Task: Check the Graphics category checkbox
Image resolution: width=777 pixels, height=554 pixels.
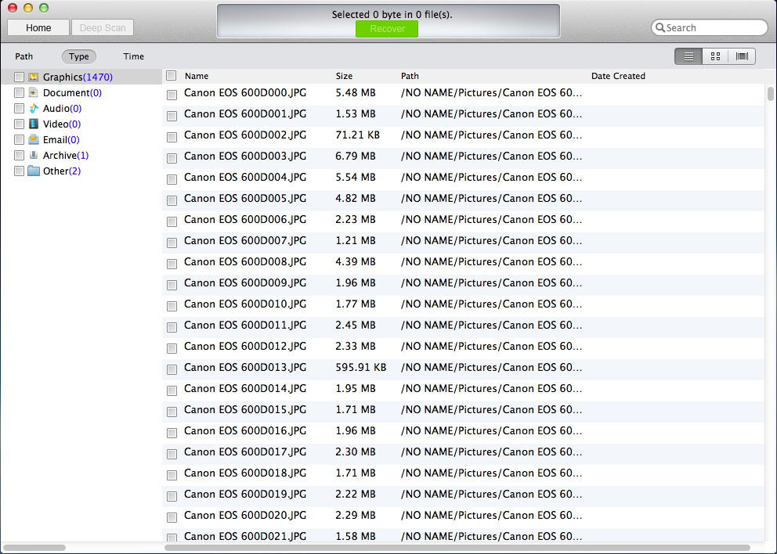Action: 19,77
